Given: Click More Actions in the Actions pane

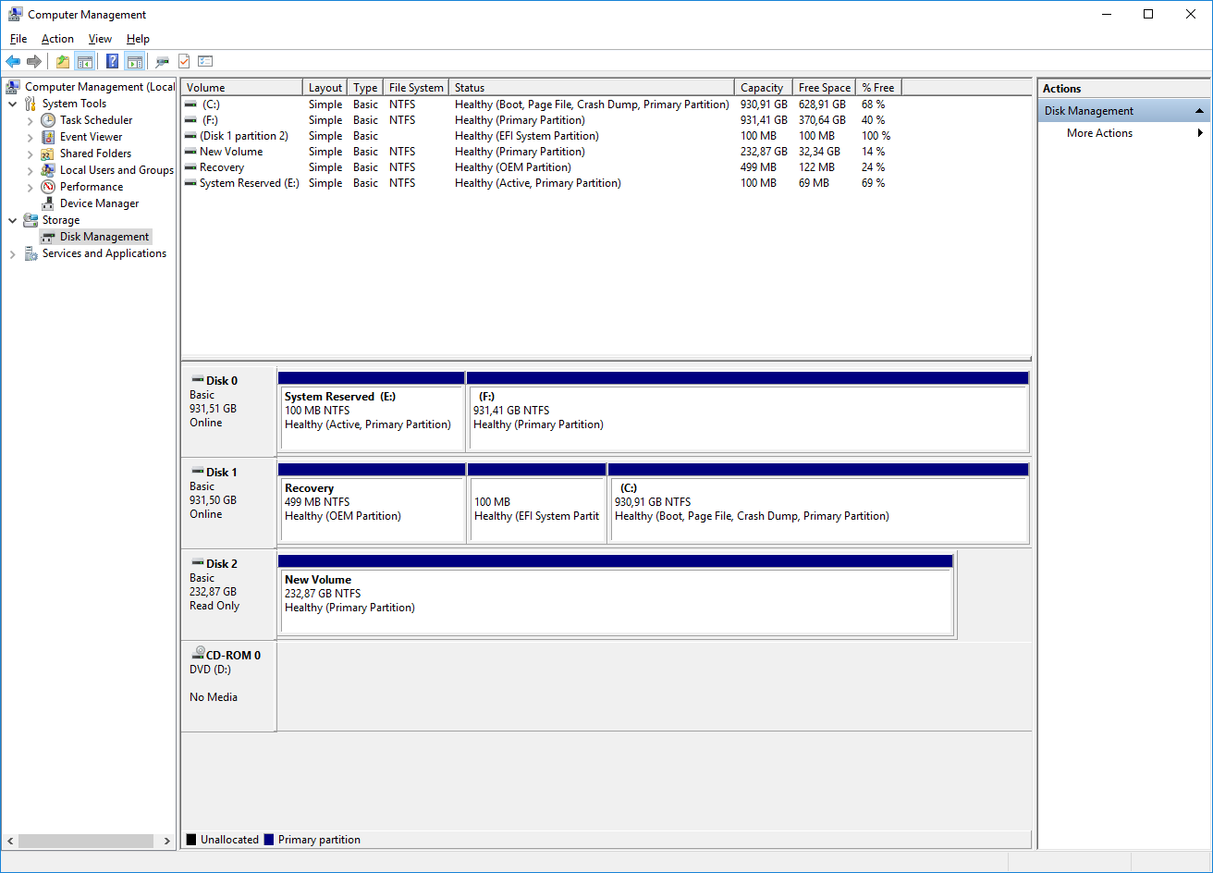Looking at the screenshot, I should 1099,133.
